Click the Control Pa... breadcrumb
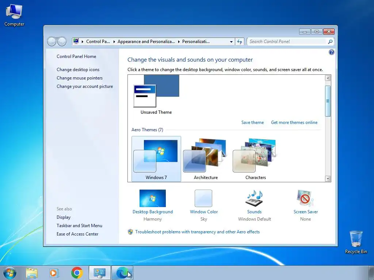 (x=98, y=42)
